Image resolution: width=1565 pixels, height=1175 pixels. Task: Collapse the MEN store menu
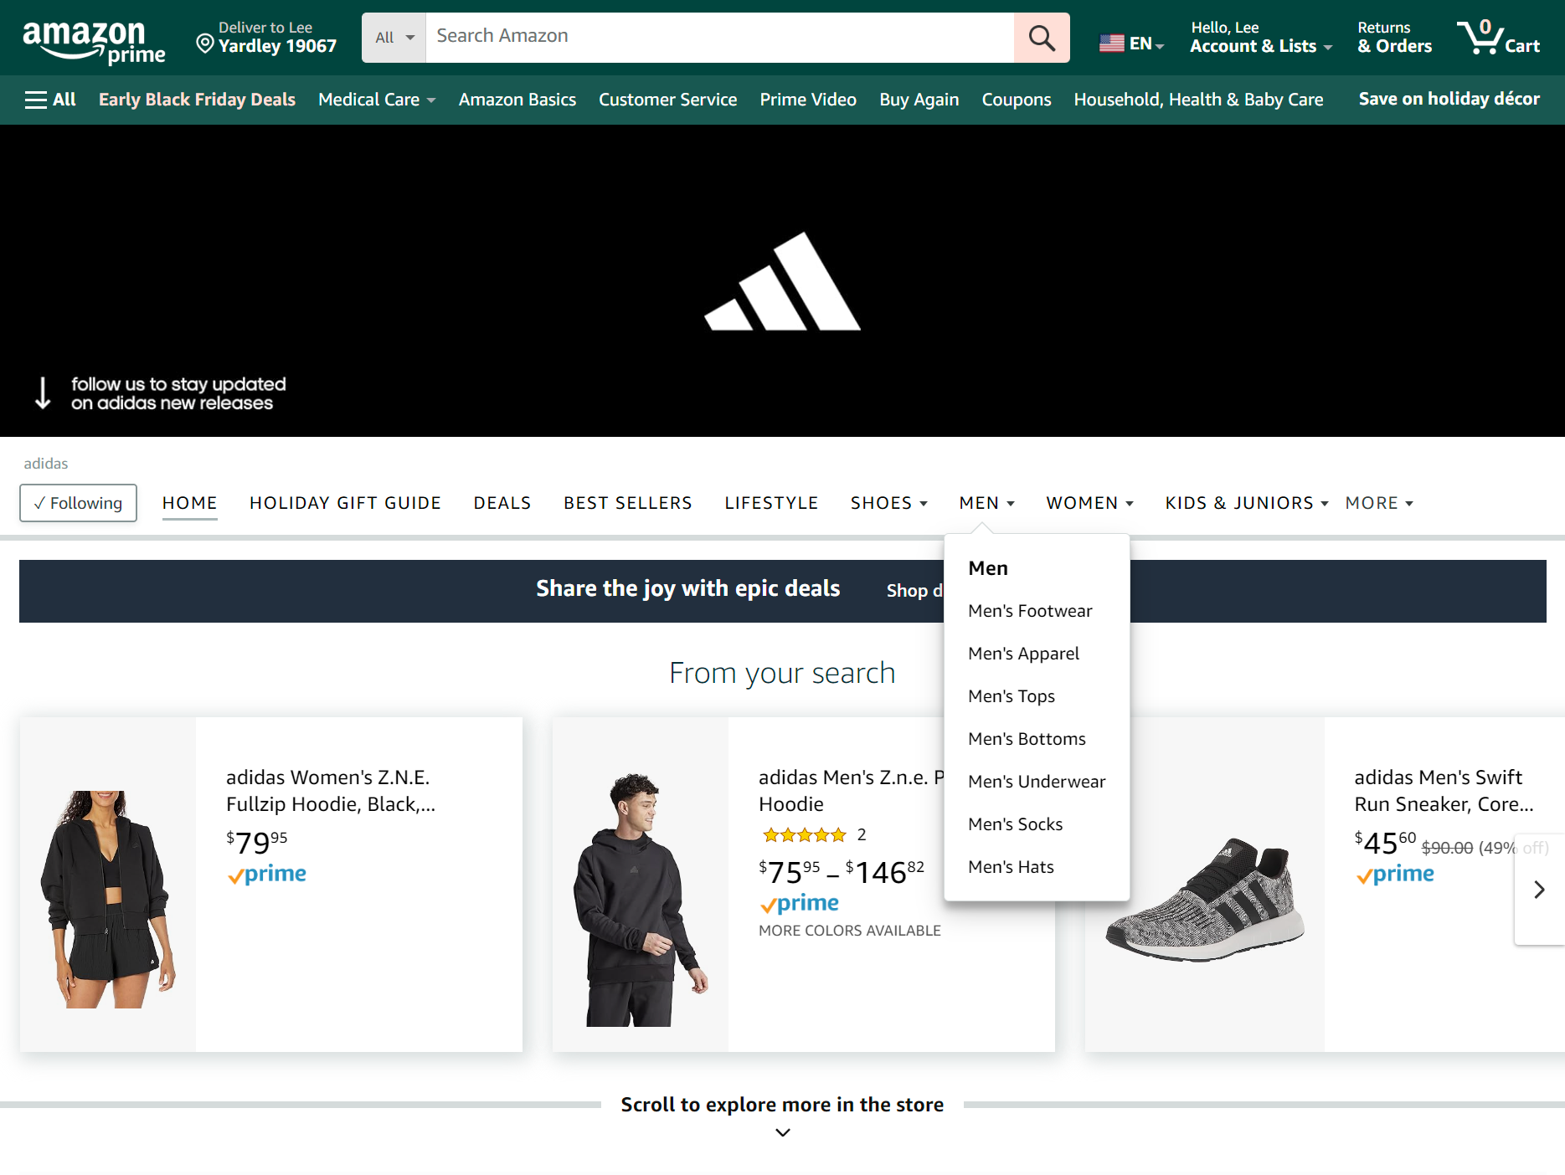click(986, 503)
